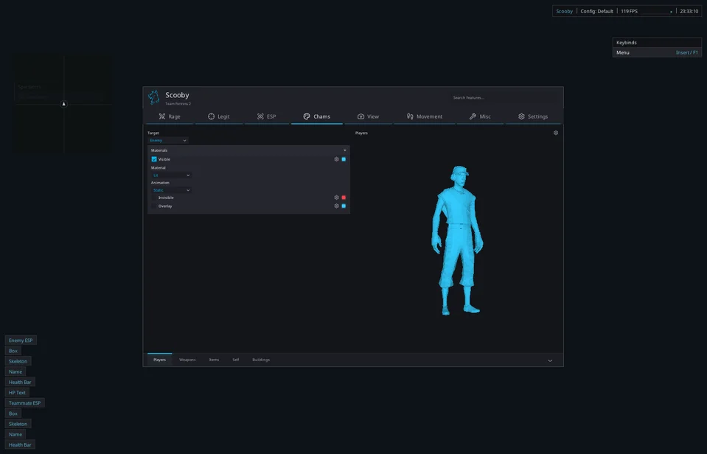This screenshot has width=707, height=454.
Task: Click the 119 FPS watermark readout
Action: 629,11
